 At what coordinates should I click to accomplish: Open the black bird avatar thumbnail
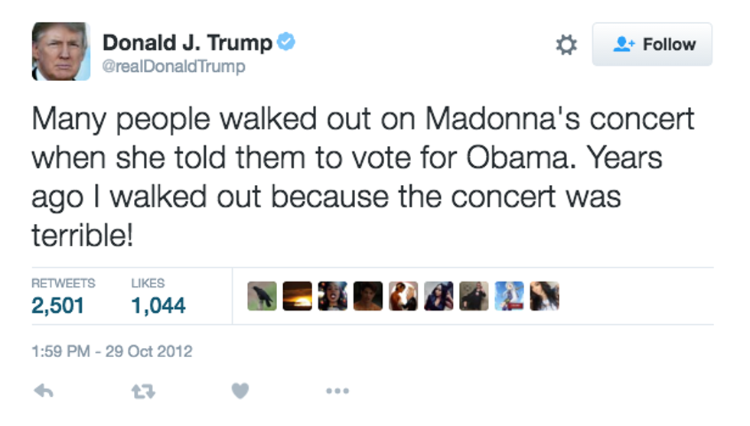point(262,296)
